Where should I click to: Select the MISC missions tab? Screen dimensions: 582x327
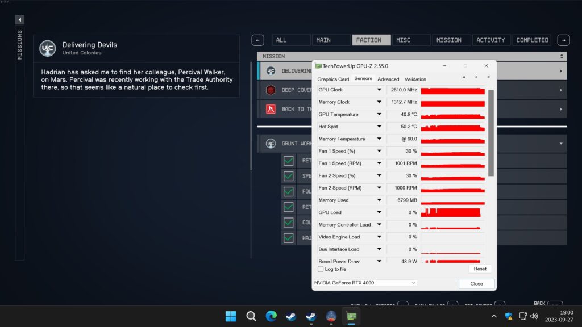(411, 40)
